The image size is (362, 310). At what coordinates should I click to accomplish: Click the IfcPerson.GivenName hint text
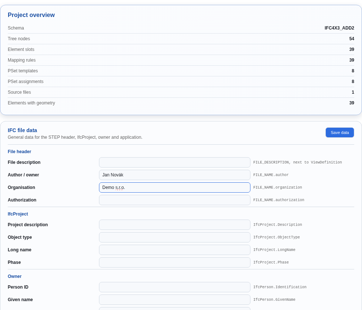tap(274, 300)
